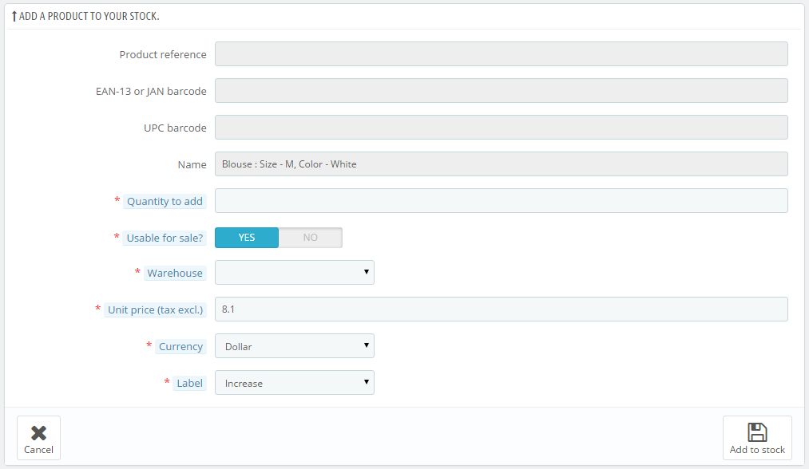809x469 pixels.
Task: Click the EAN-13 or JAN barcode label text
Action: point(151,91)
